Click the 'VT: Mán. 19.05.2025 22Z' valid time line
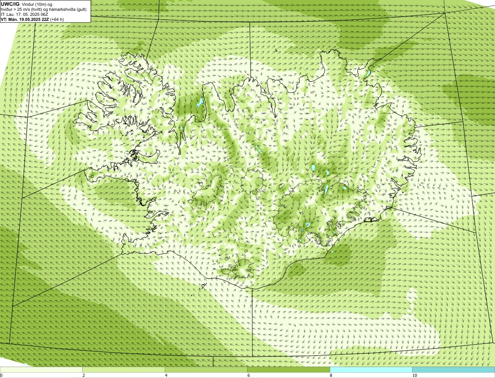Viewport: 495px width, 378px height. click(32, 19)
